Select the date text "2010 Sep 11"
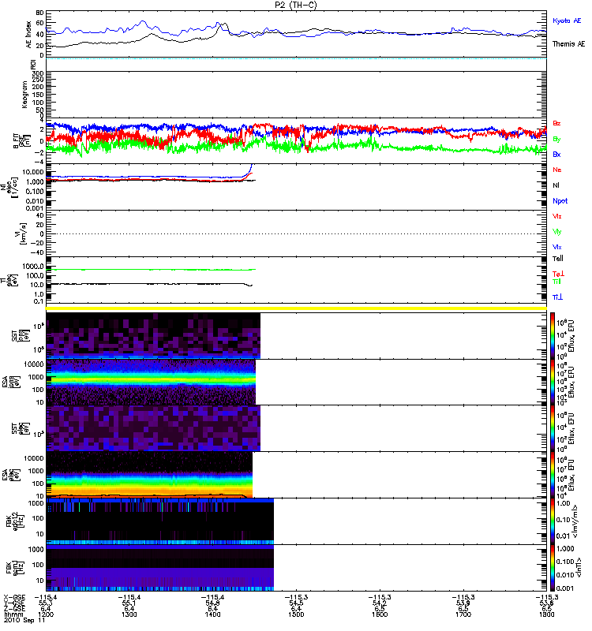 click(24, 621)
